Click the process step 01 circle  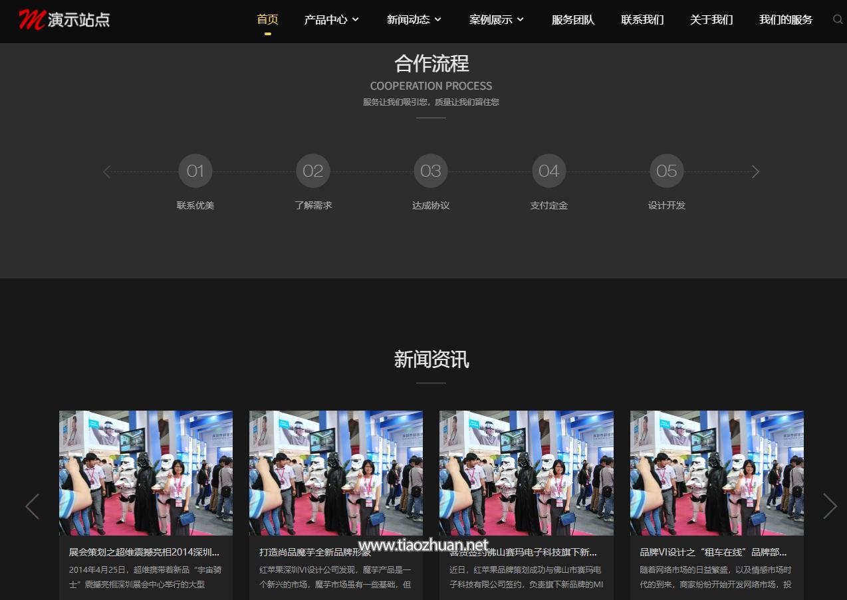click(x=195, y=171)
